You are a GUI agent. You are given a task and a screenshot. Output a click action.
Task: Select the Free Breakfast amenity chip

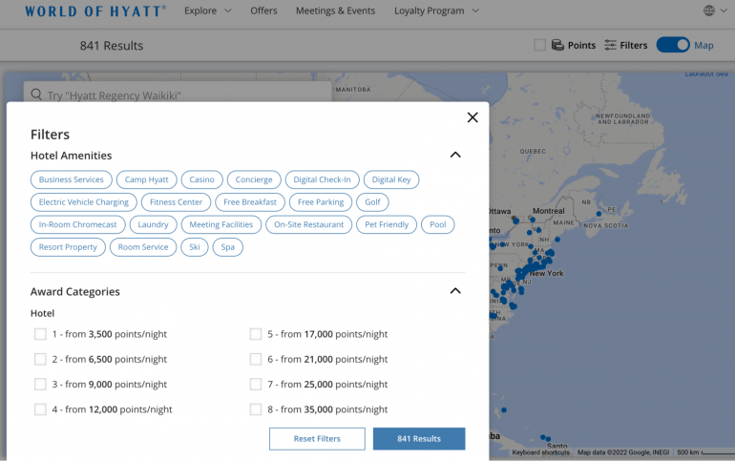(250, 202)
